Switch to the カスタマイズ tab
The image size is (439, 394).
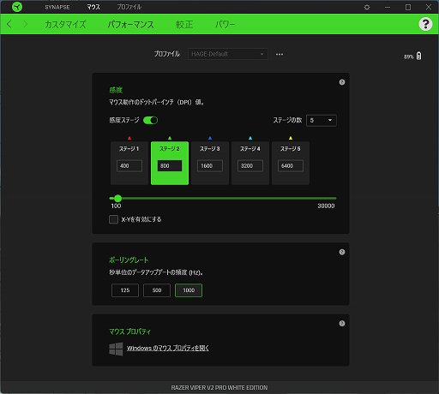click(65, 24)
